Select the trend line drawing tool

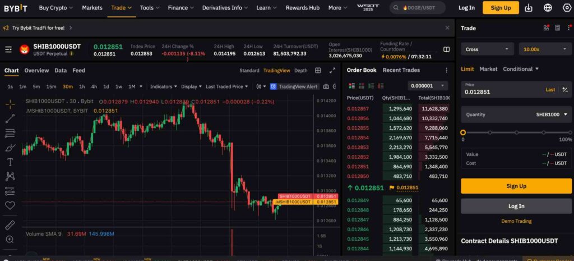10,118
